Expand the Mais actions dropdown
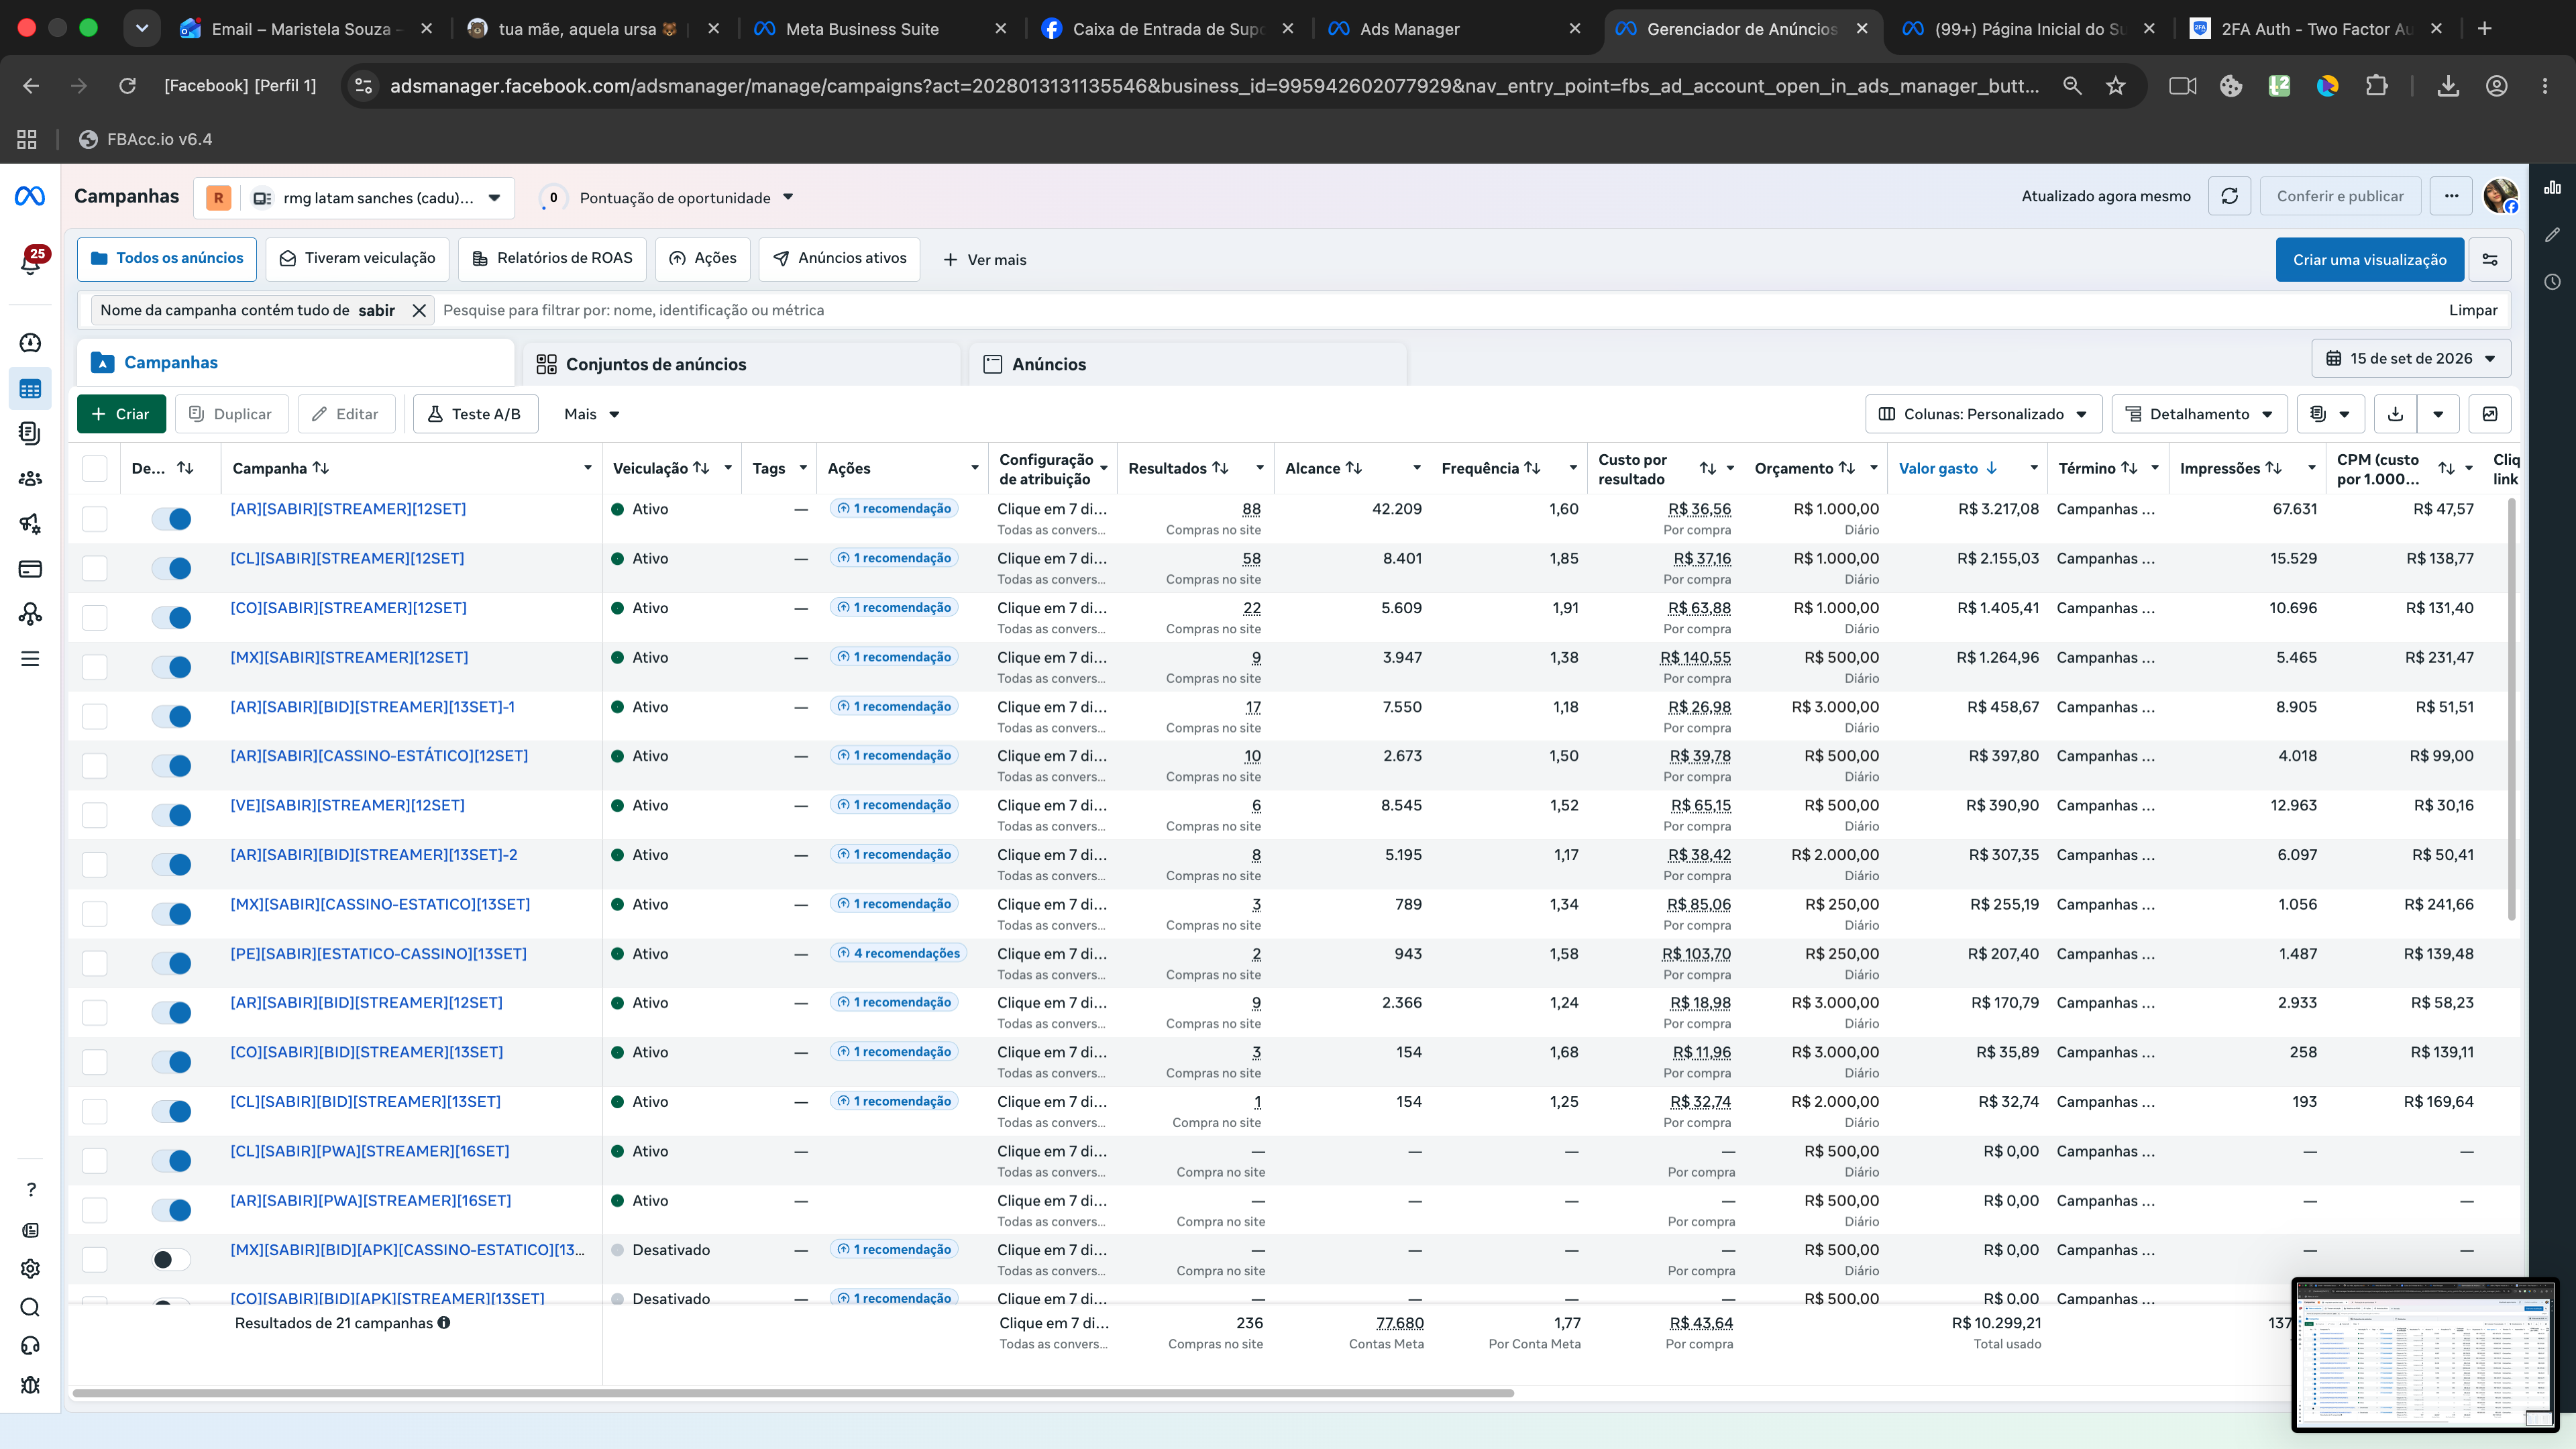Viewport: 2576px width, 1449px height. (x=591, y=414)
